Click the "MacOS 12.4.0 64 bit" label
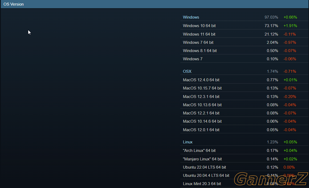 (x=201, y=80)
